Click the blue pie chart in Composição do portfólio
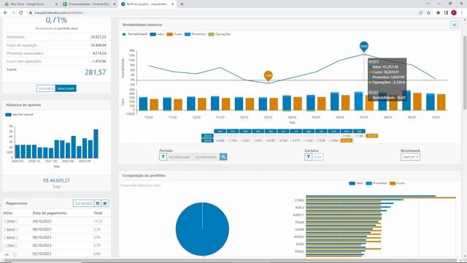Viewport: 467px width, 263px height. (202, 229)
